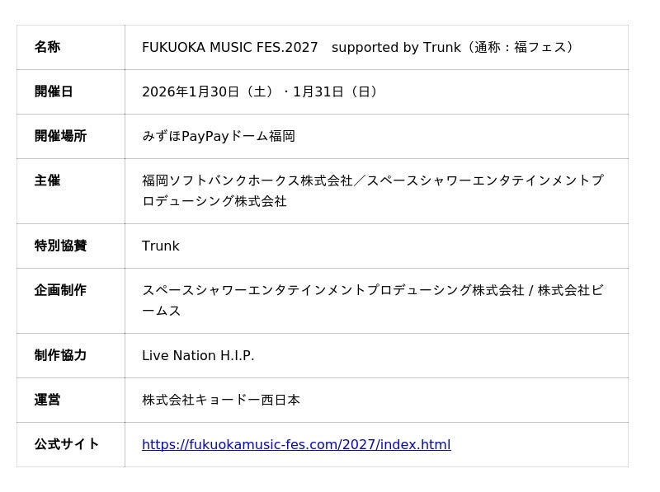660x492 pixels.
Task: Click the 開催日 label cell
Action: [x=71, y=91]
